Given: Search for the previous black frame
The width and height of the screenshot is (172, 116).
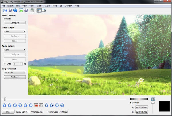Looking at the screenshot, I should tap(46, 105).
